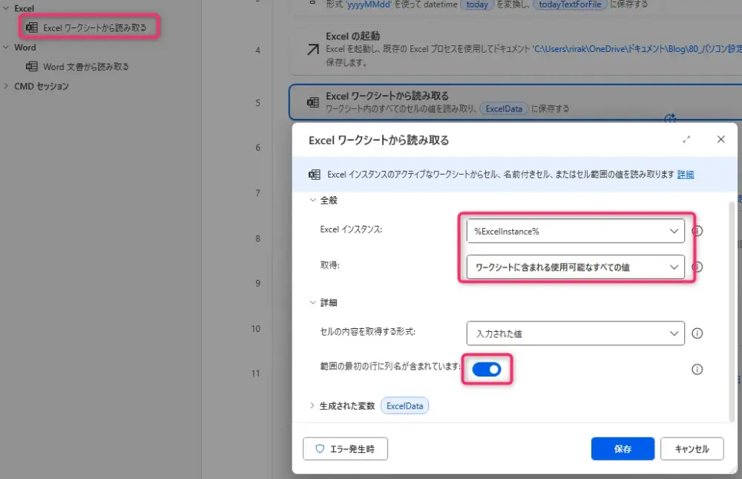Viewport: 742px width, 479px height.
Task: Click the キャンセル button
Action: (x=692, y=449)
